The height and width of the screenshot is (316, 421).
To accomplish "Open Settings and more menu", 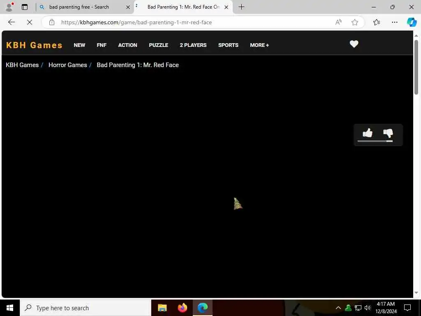I will click(x=394, y=22).
